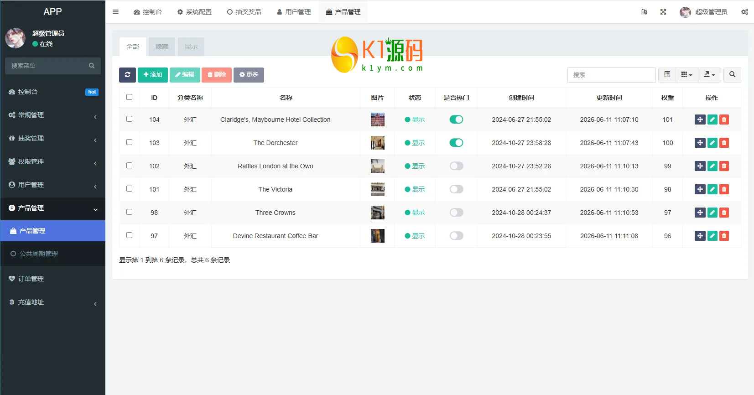Expand 充值地址 sidebar menu

[x=52, y=302]
